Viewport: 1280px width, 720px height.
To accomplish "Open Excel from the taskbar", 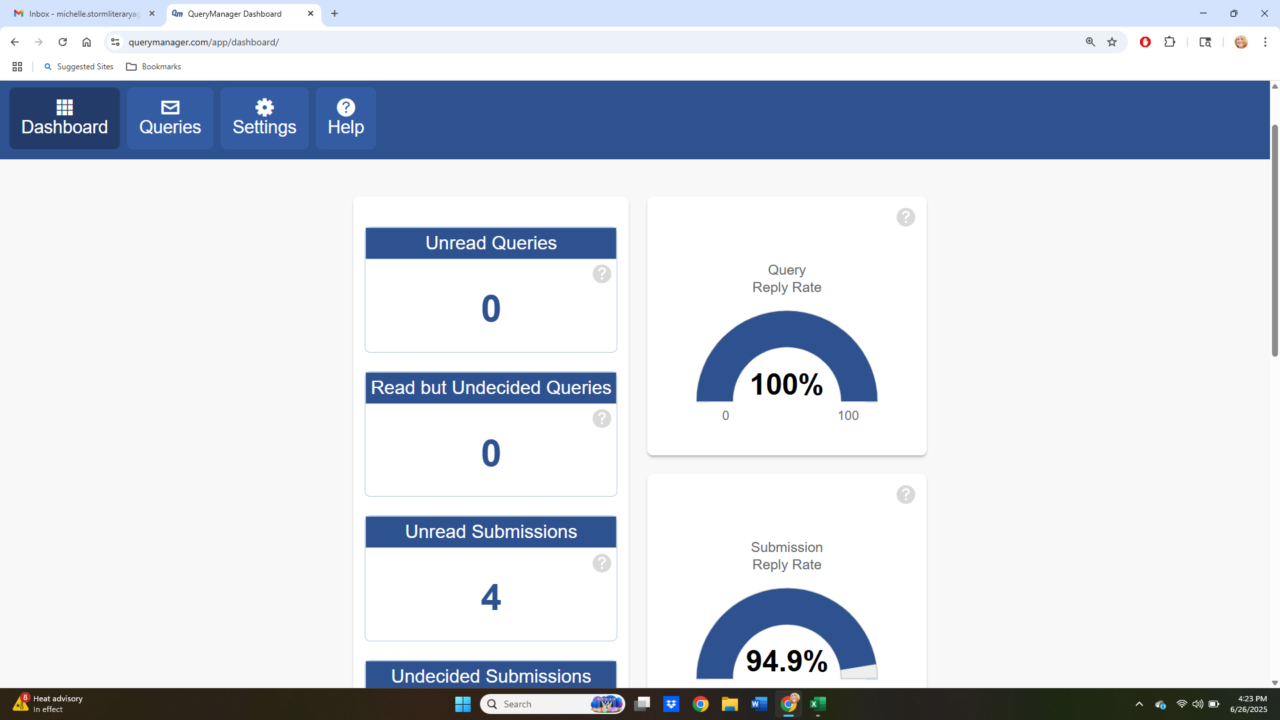I will (818, 704).
